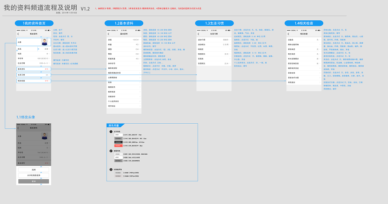Click numbered circle 3 beside 分割线用色
The height and width of the screenshot is (204, 388).
click(111, 169)
